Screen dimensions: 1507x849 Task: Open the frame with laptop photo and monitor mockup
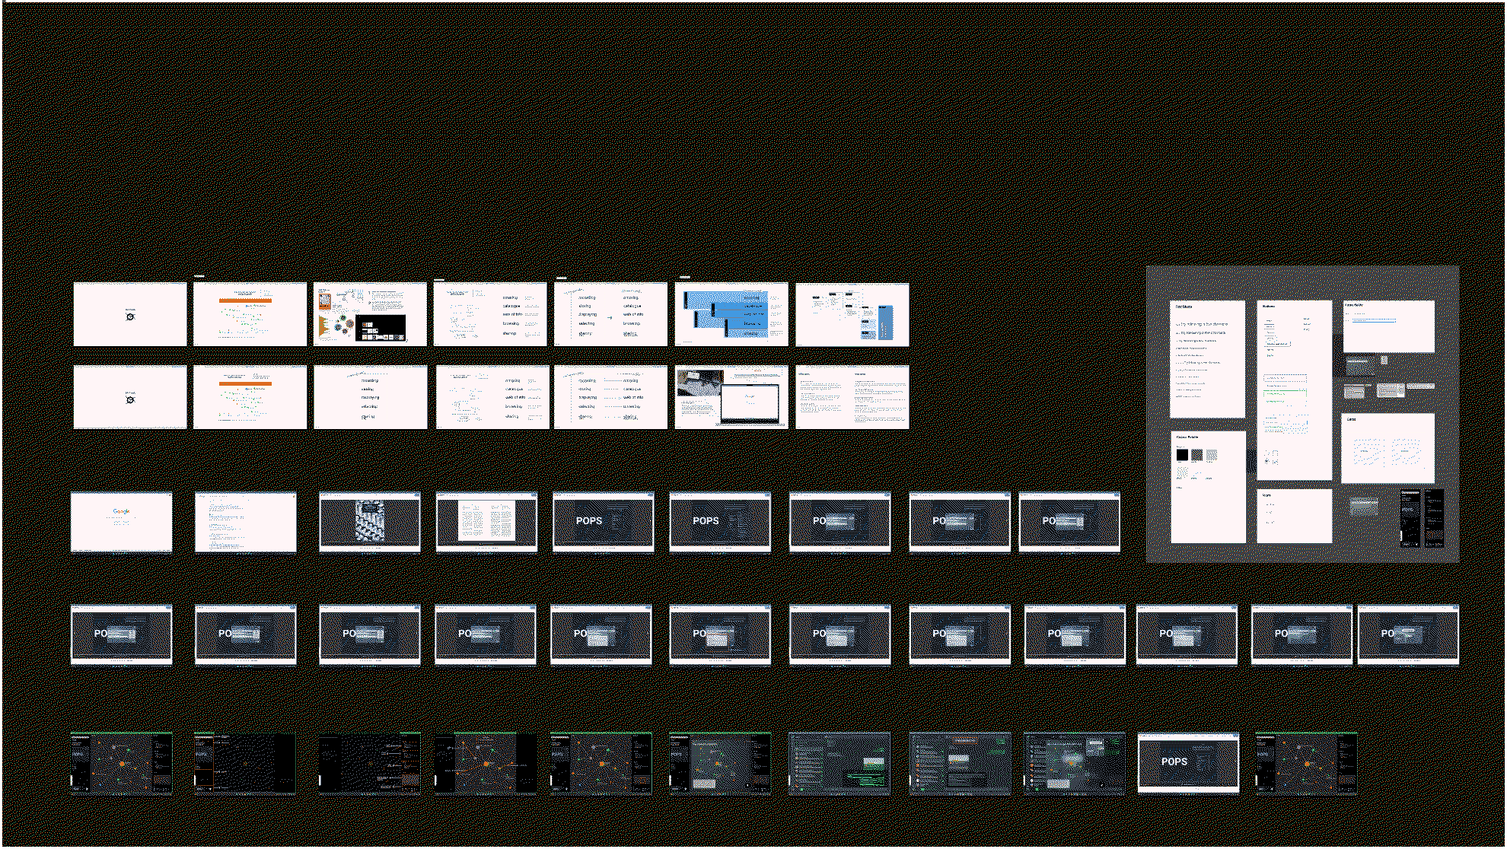point(731,397)
